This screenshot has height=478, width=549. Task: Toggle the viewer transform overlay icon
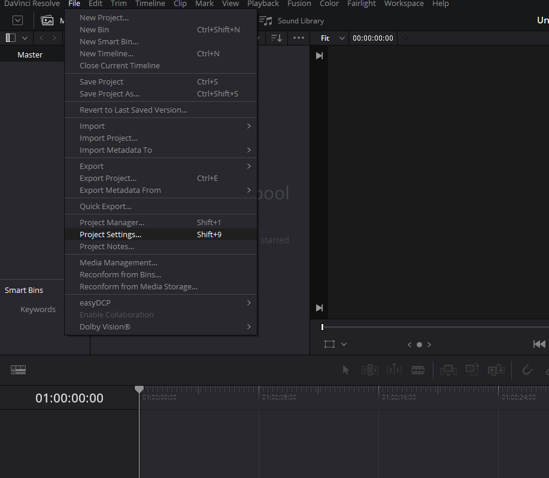[329, 344]
